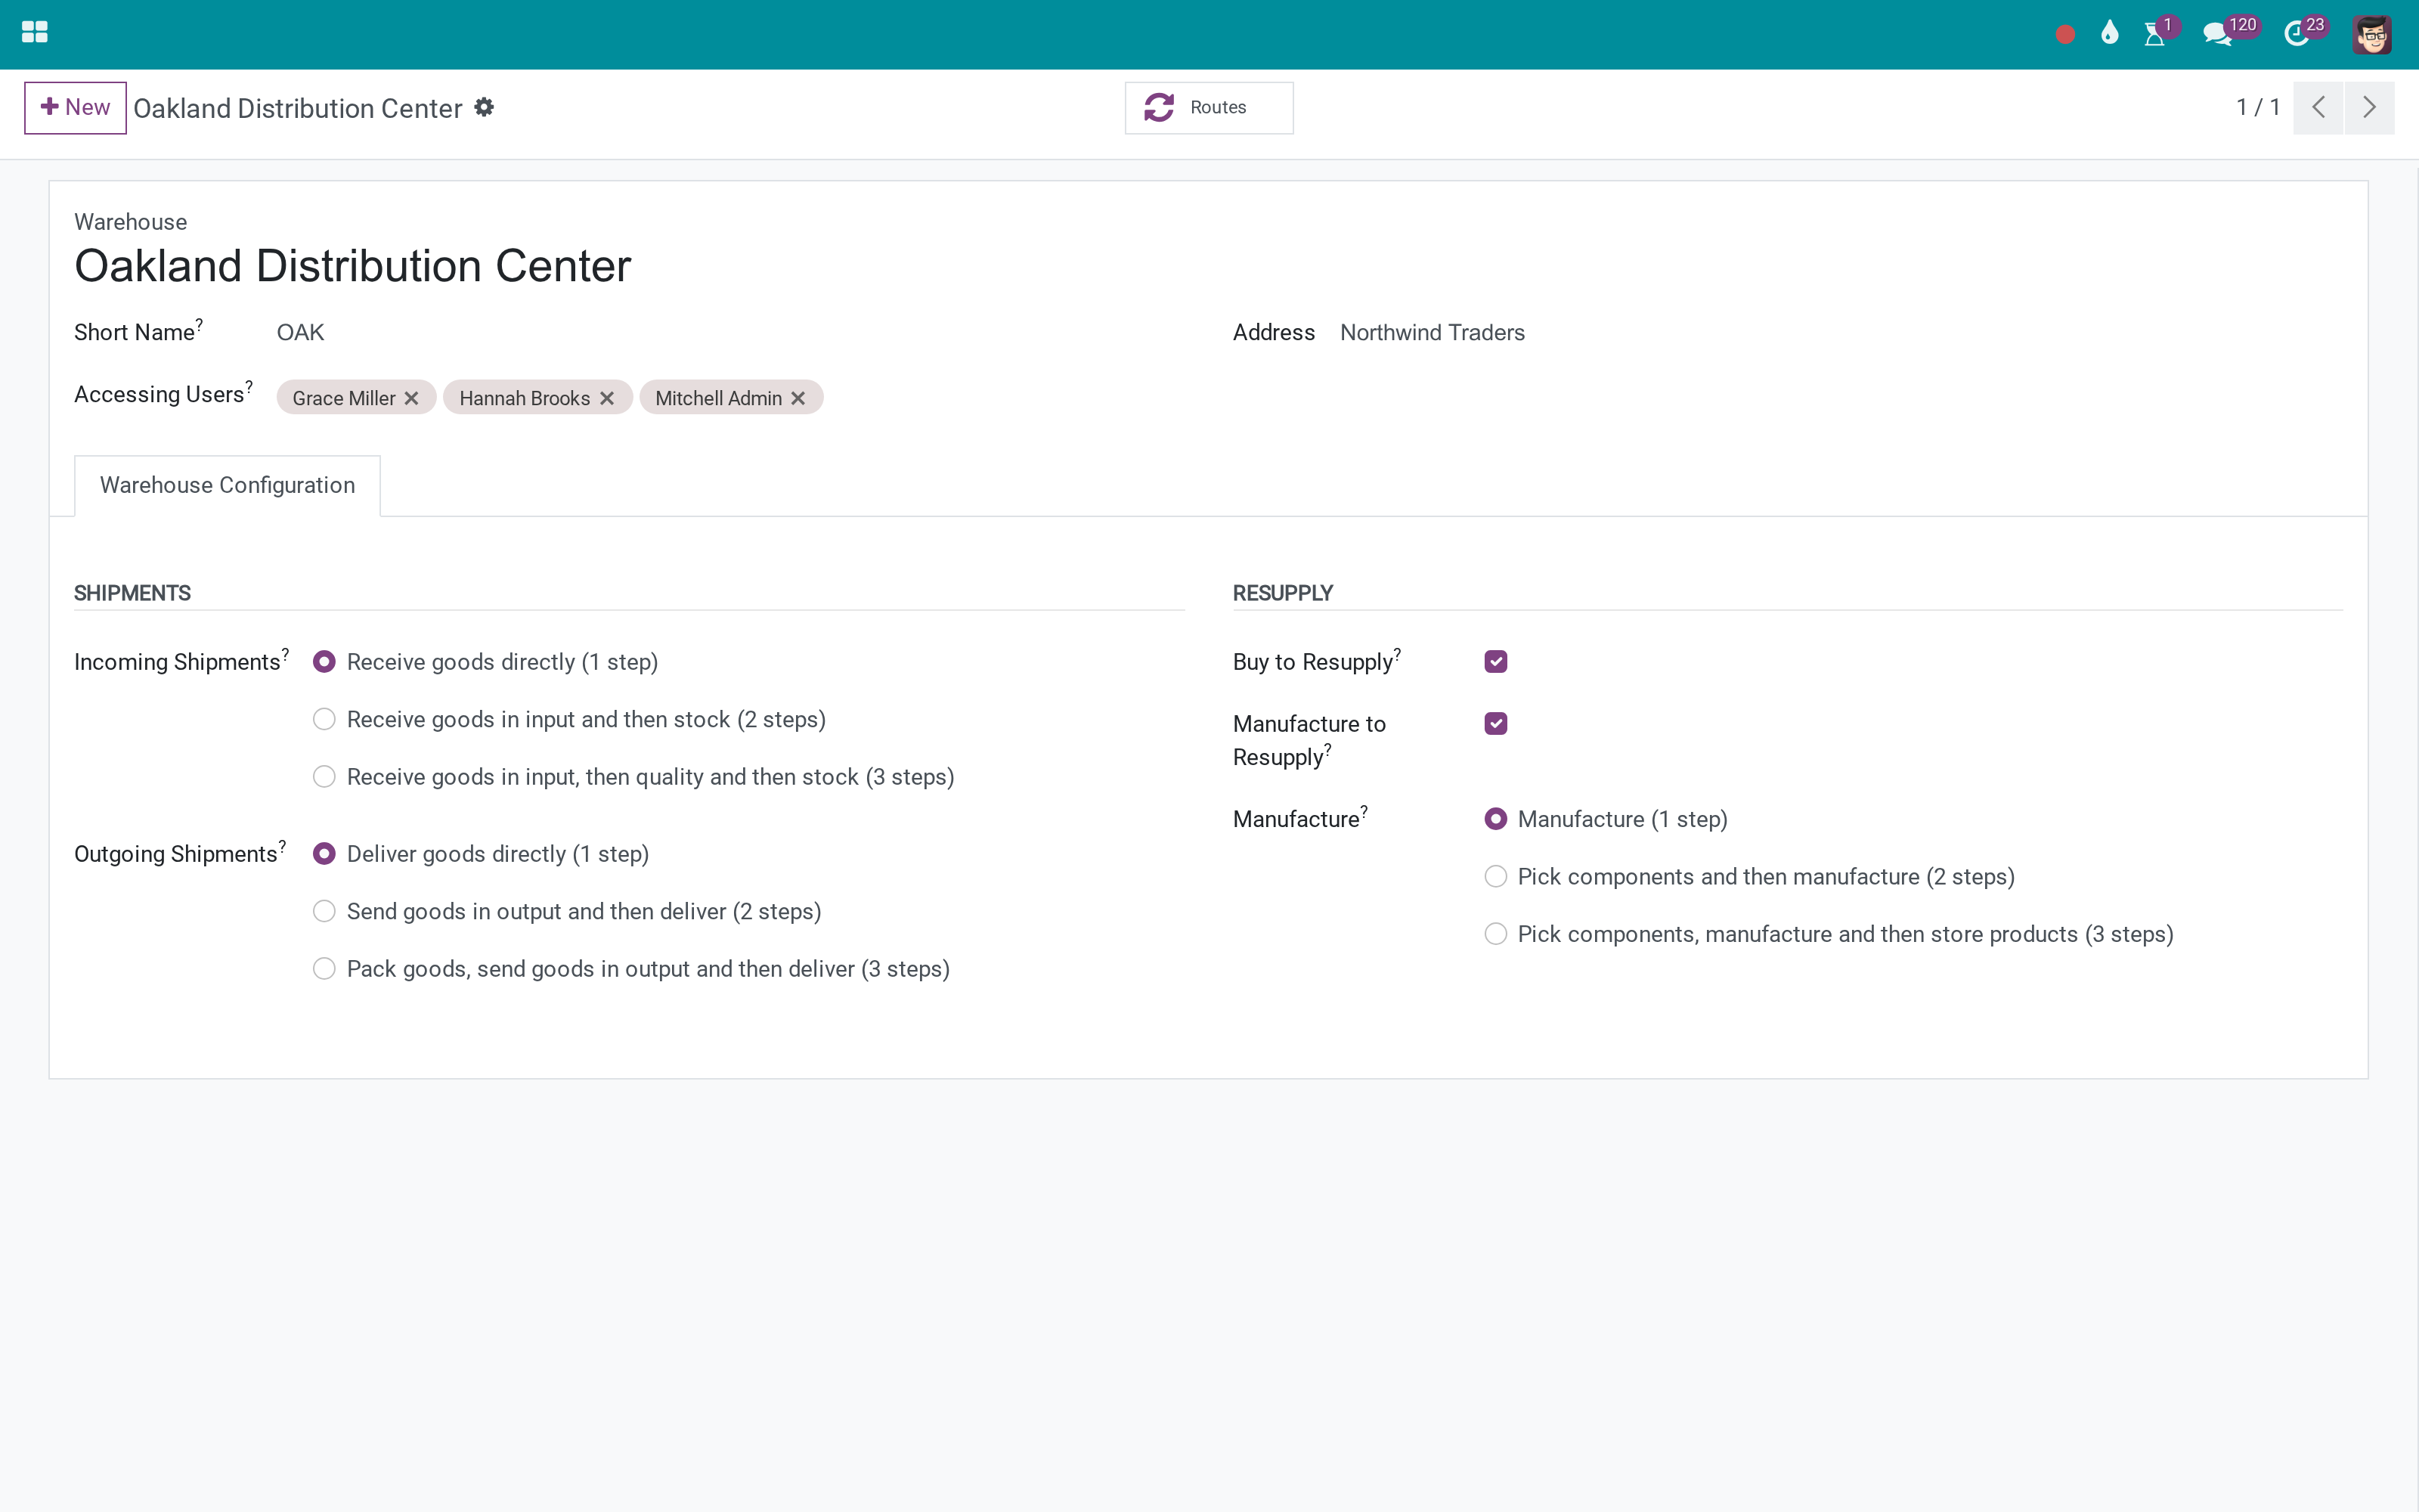Screen dimensions: 2419x1512
Task: Remove Grace Miller from accessing users
Action: pos(410,398)
